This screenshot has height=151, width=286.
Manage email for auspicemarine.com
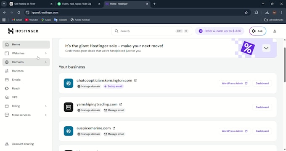coord(114,134)
